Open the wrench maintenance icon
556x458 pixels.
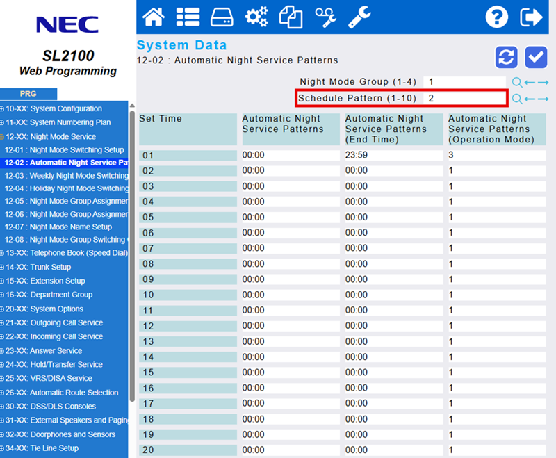pyautogui.click(x=359, y=17)
